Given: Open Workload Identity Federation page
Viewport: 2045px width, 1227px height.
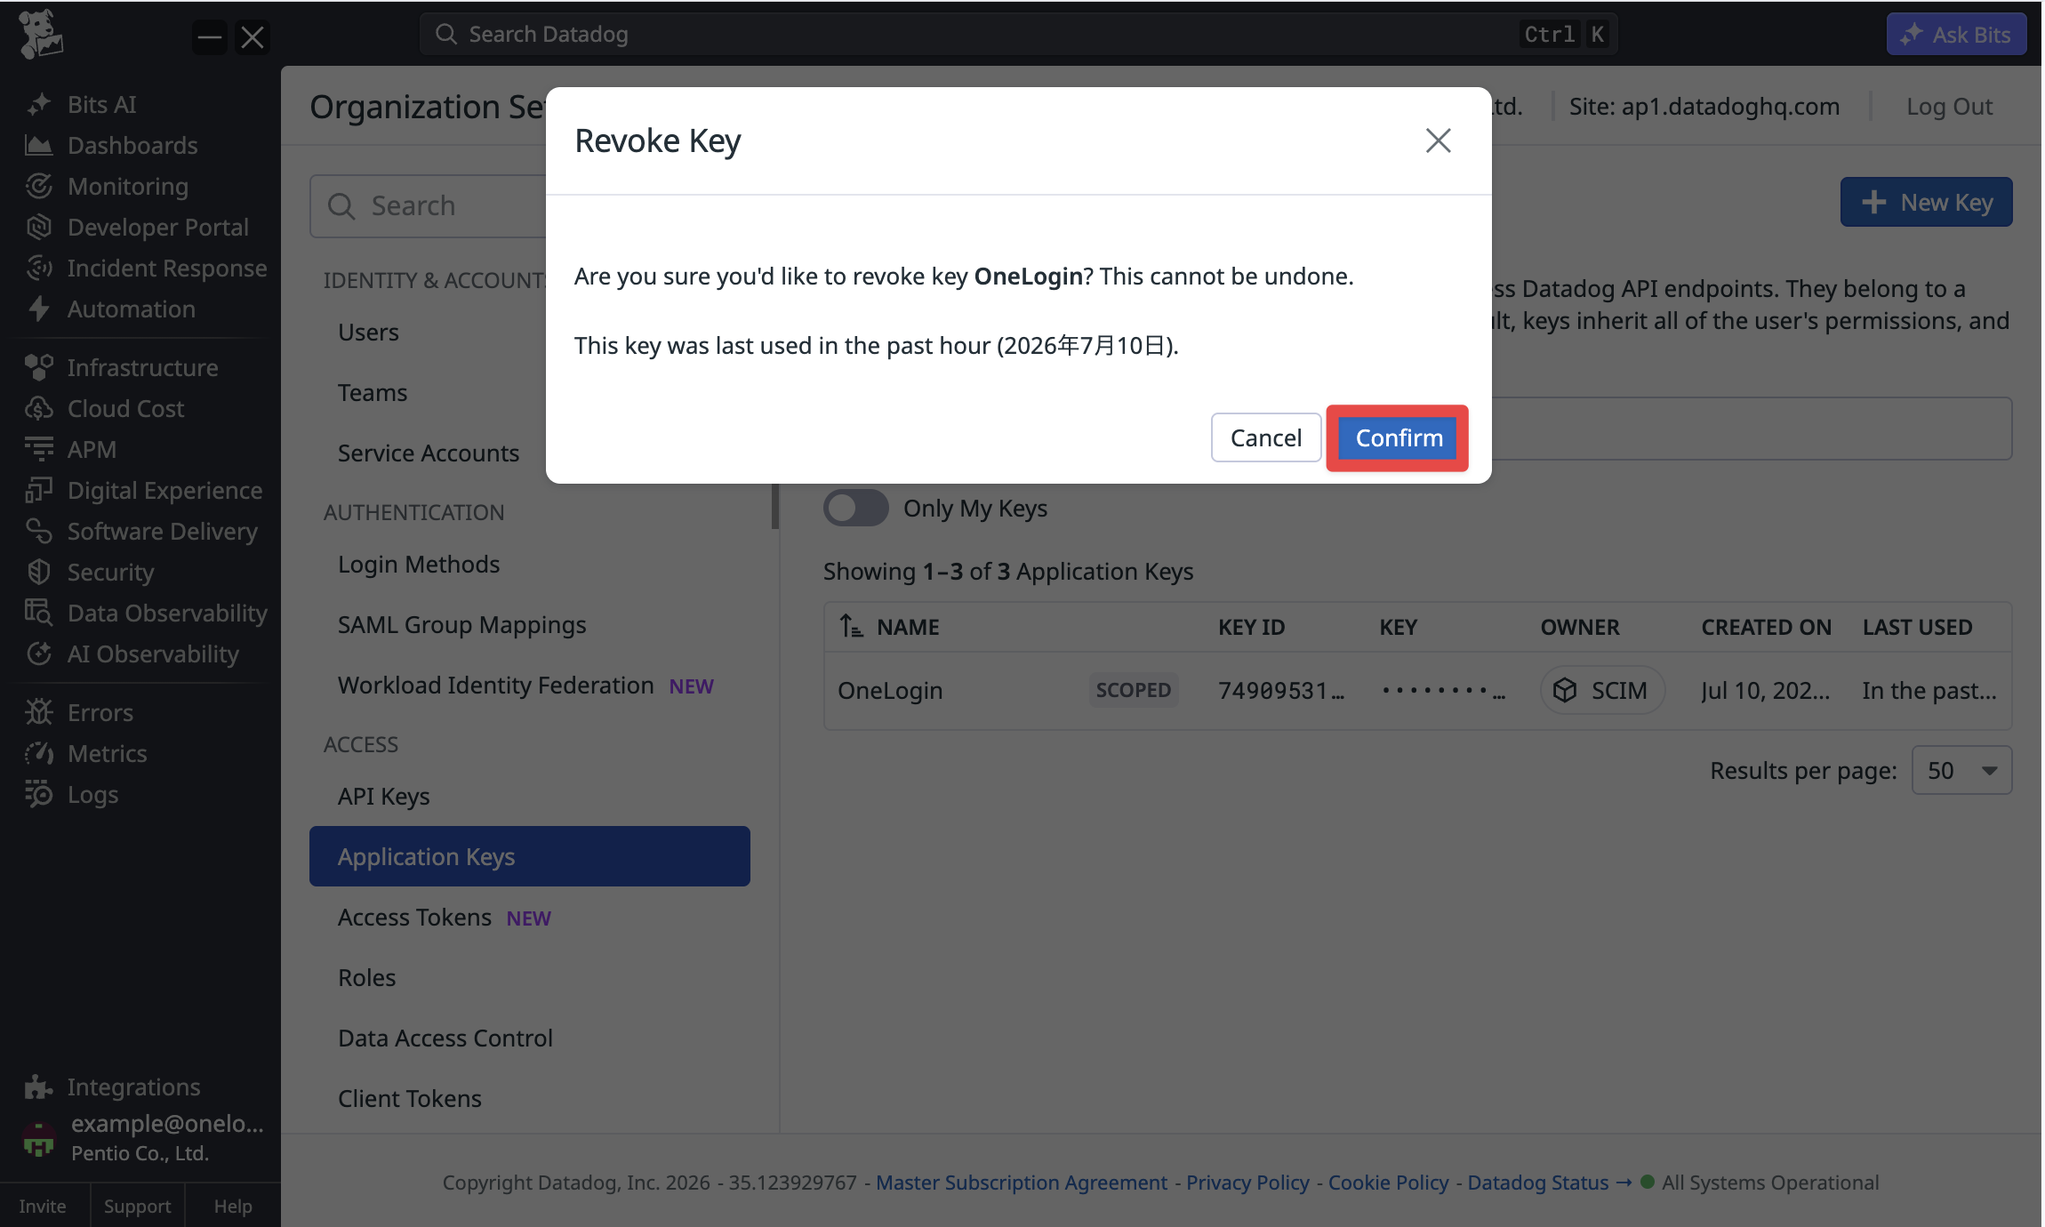Looking at the screenshot, I should pyautogui.click(x=496, y=685).
